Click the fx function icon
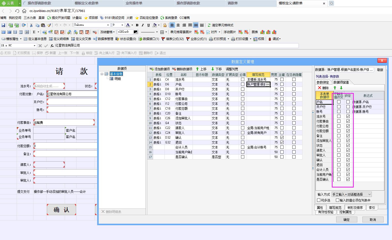This screenshot has width=392, height=240. coord(52,46)
